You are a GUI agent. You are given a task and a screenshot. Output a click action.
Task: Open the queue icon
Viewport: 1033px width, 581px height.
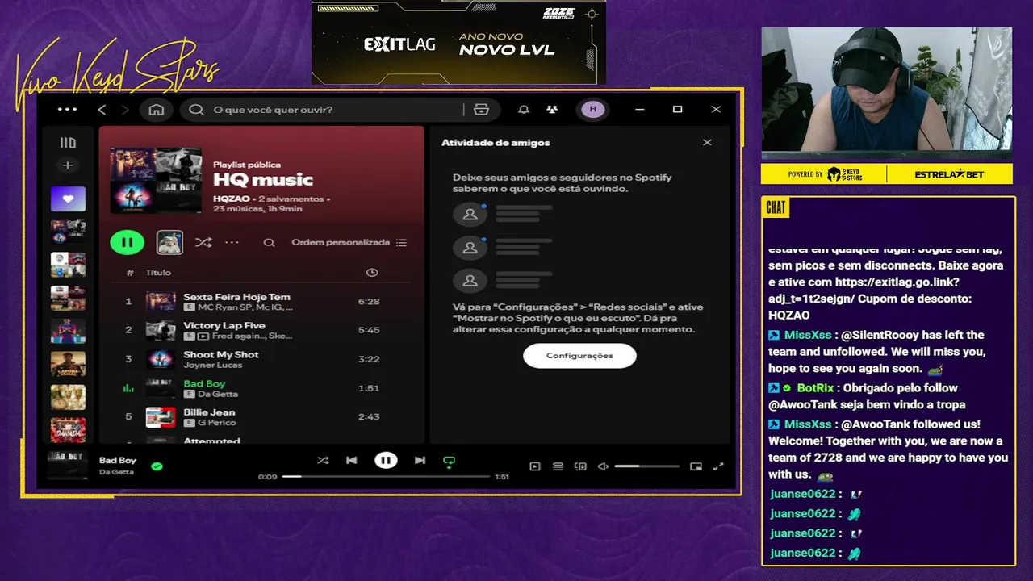click(558, 466)
